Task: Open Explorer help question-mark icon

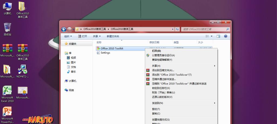Action: click(x=226, y=36)
